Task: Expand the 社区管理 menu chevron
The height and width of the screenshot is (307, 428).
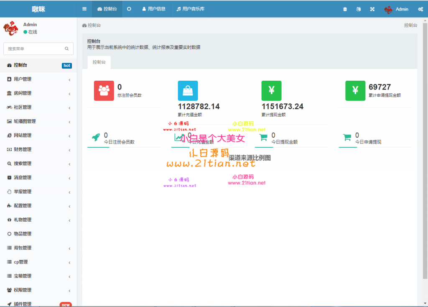Action: [70, 108]
